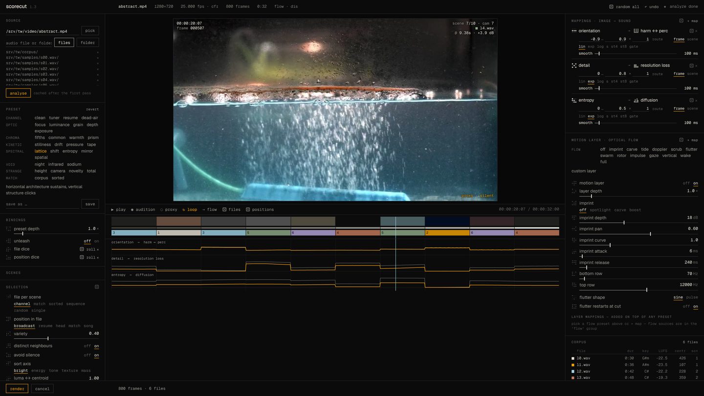
Task: Click the dot-grid icon beside entropy
Action: pyautogui.click(x=574, y=100)
